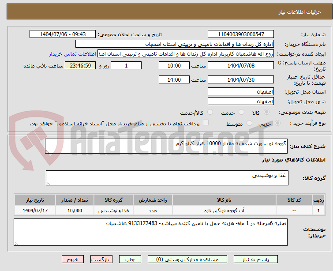The height and width of the screenshot is (271, 333).
Task: Click the buyer notes text area
Action: click(150, 232)
